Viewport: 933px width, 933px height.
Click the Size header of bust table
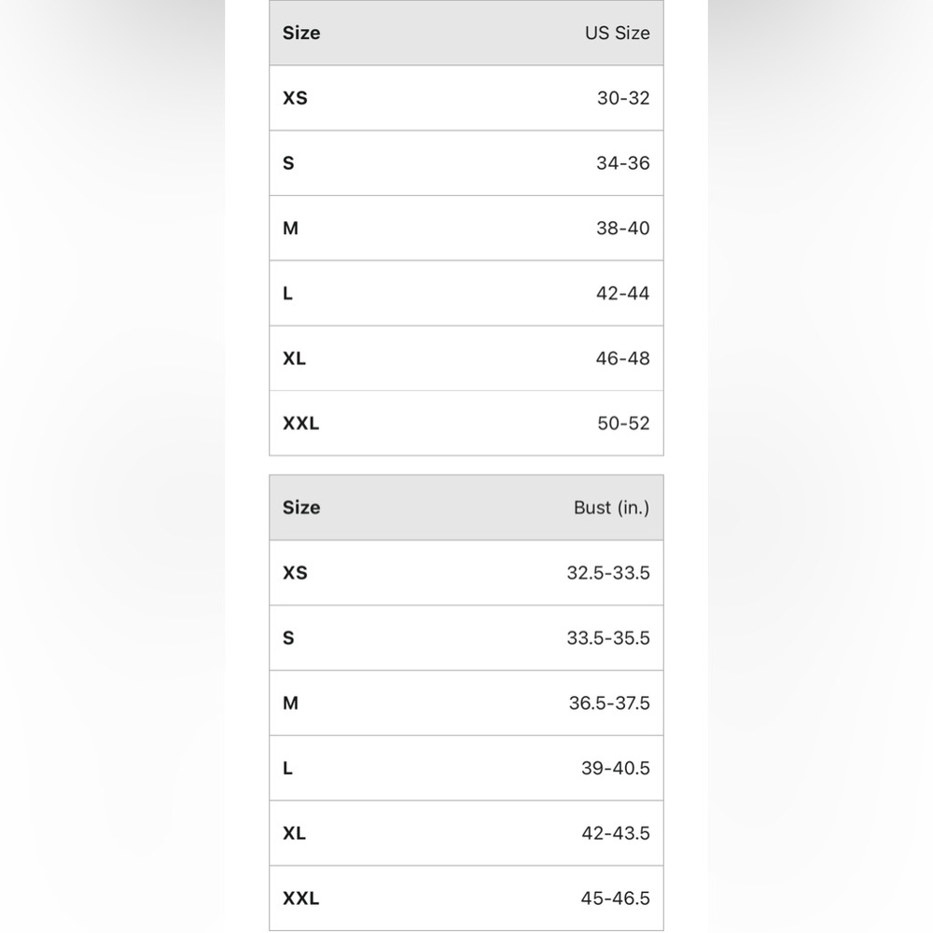[x=301, y=508]
